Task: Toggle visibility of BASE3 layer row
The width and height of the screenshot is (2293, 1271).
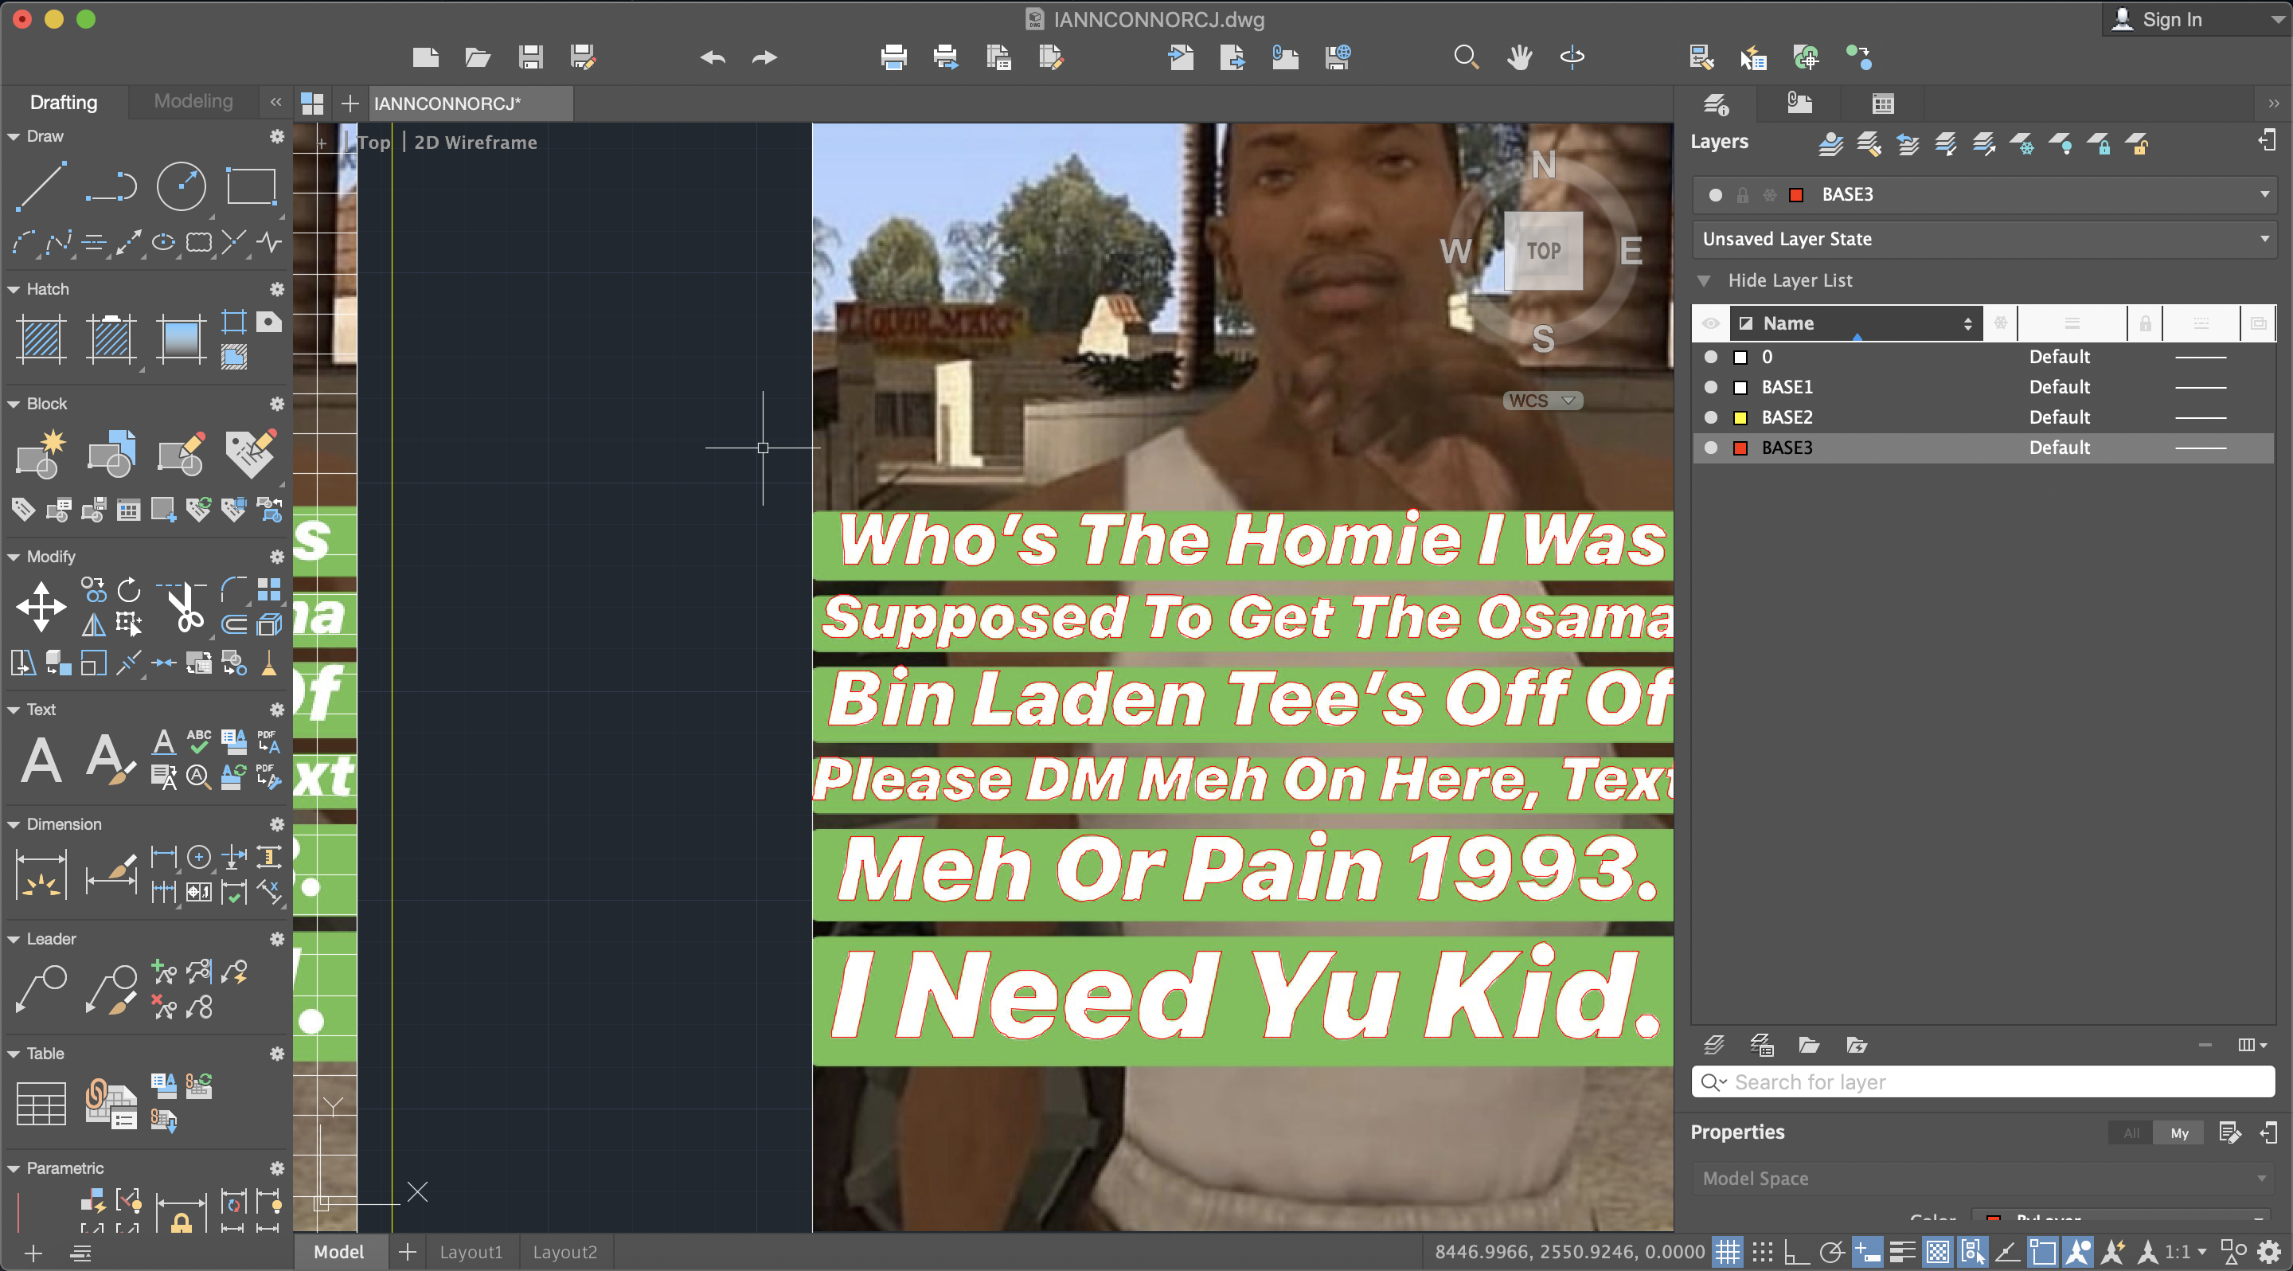Action: point(1711,448)
